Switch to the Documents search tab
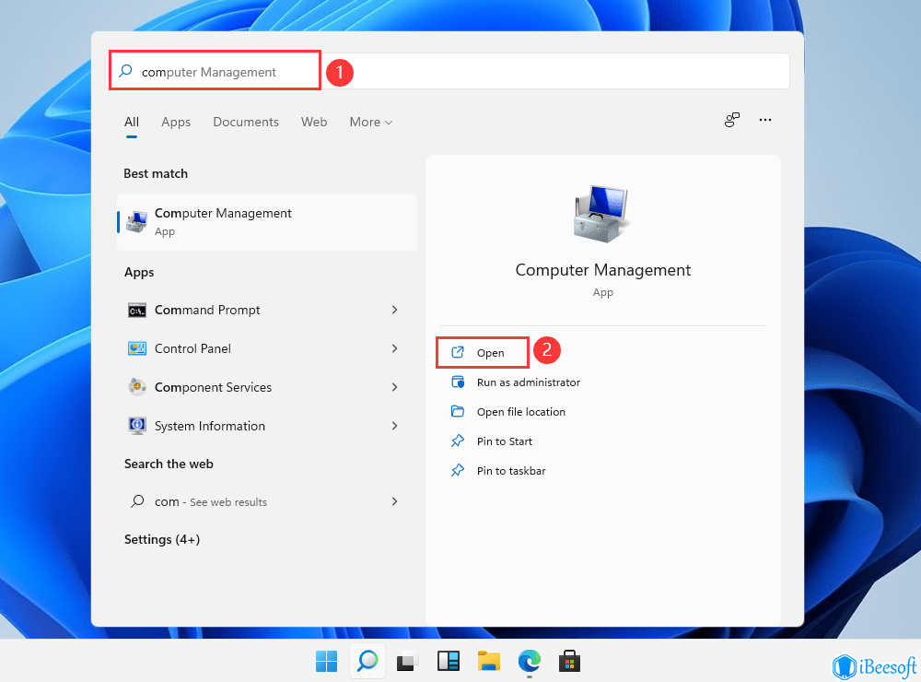The height and width of the screenshot is (682, 921). (246, 122)
